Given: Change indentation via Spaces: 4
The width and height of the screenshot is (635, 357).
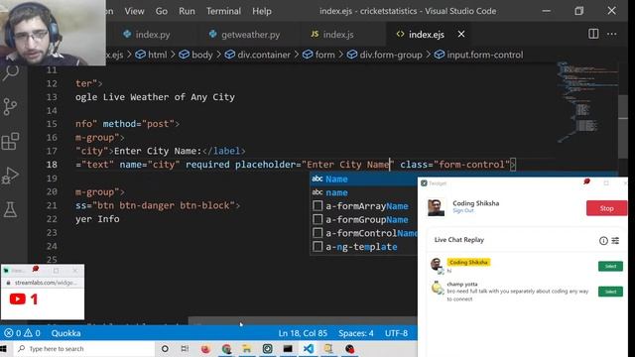Looking at the screenshot, I should pyautogui.click(x=356, y=333).
